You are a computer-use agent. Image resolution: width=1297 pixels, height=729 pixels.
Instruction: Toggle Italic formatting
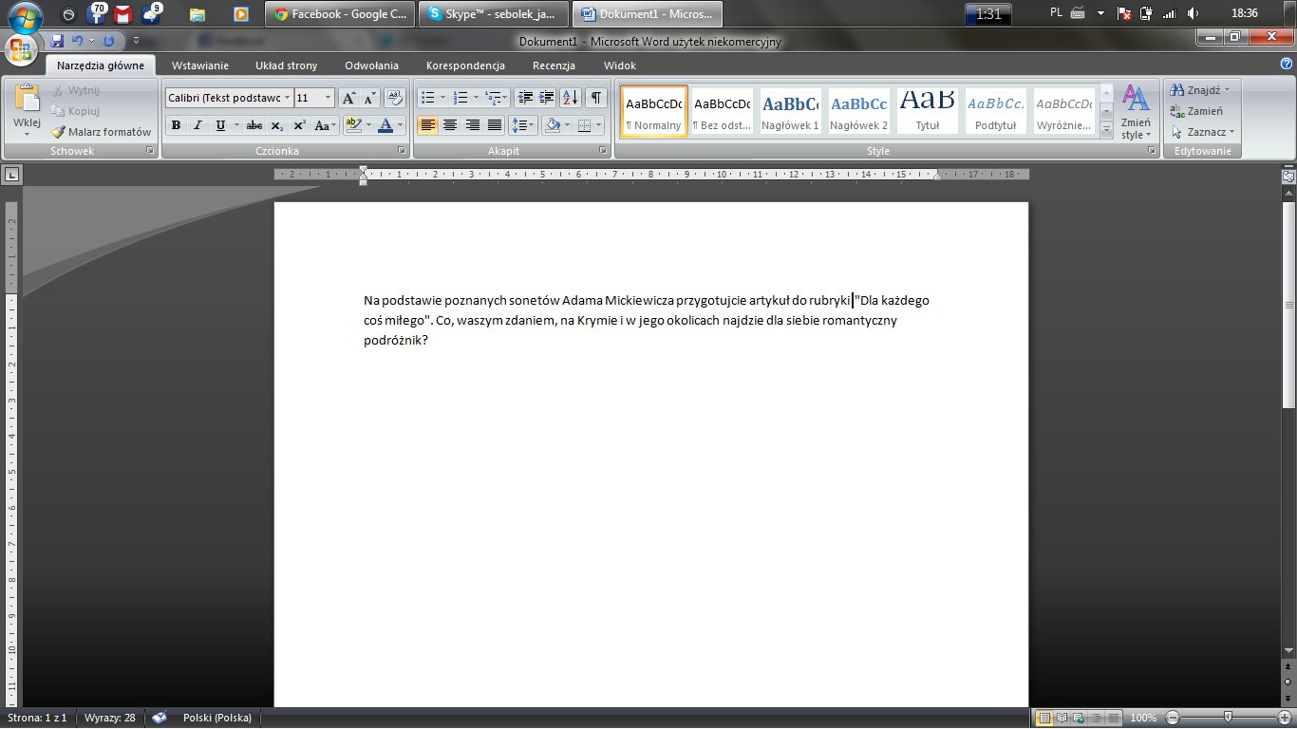pos(197,125)
